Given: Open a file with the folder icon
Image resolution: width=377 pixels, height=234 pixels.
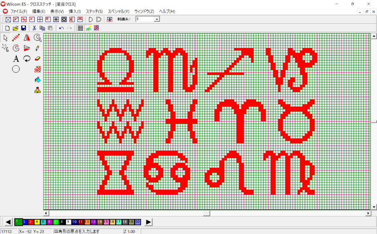Looking at the screenshot, I should [15, 28].
